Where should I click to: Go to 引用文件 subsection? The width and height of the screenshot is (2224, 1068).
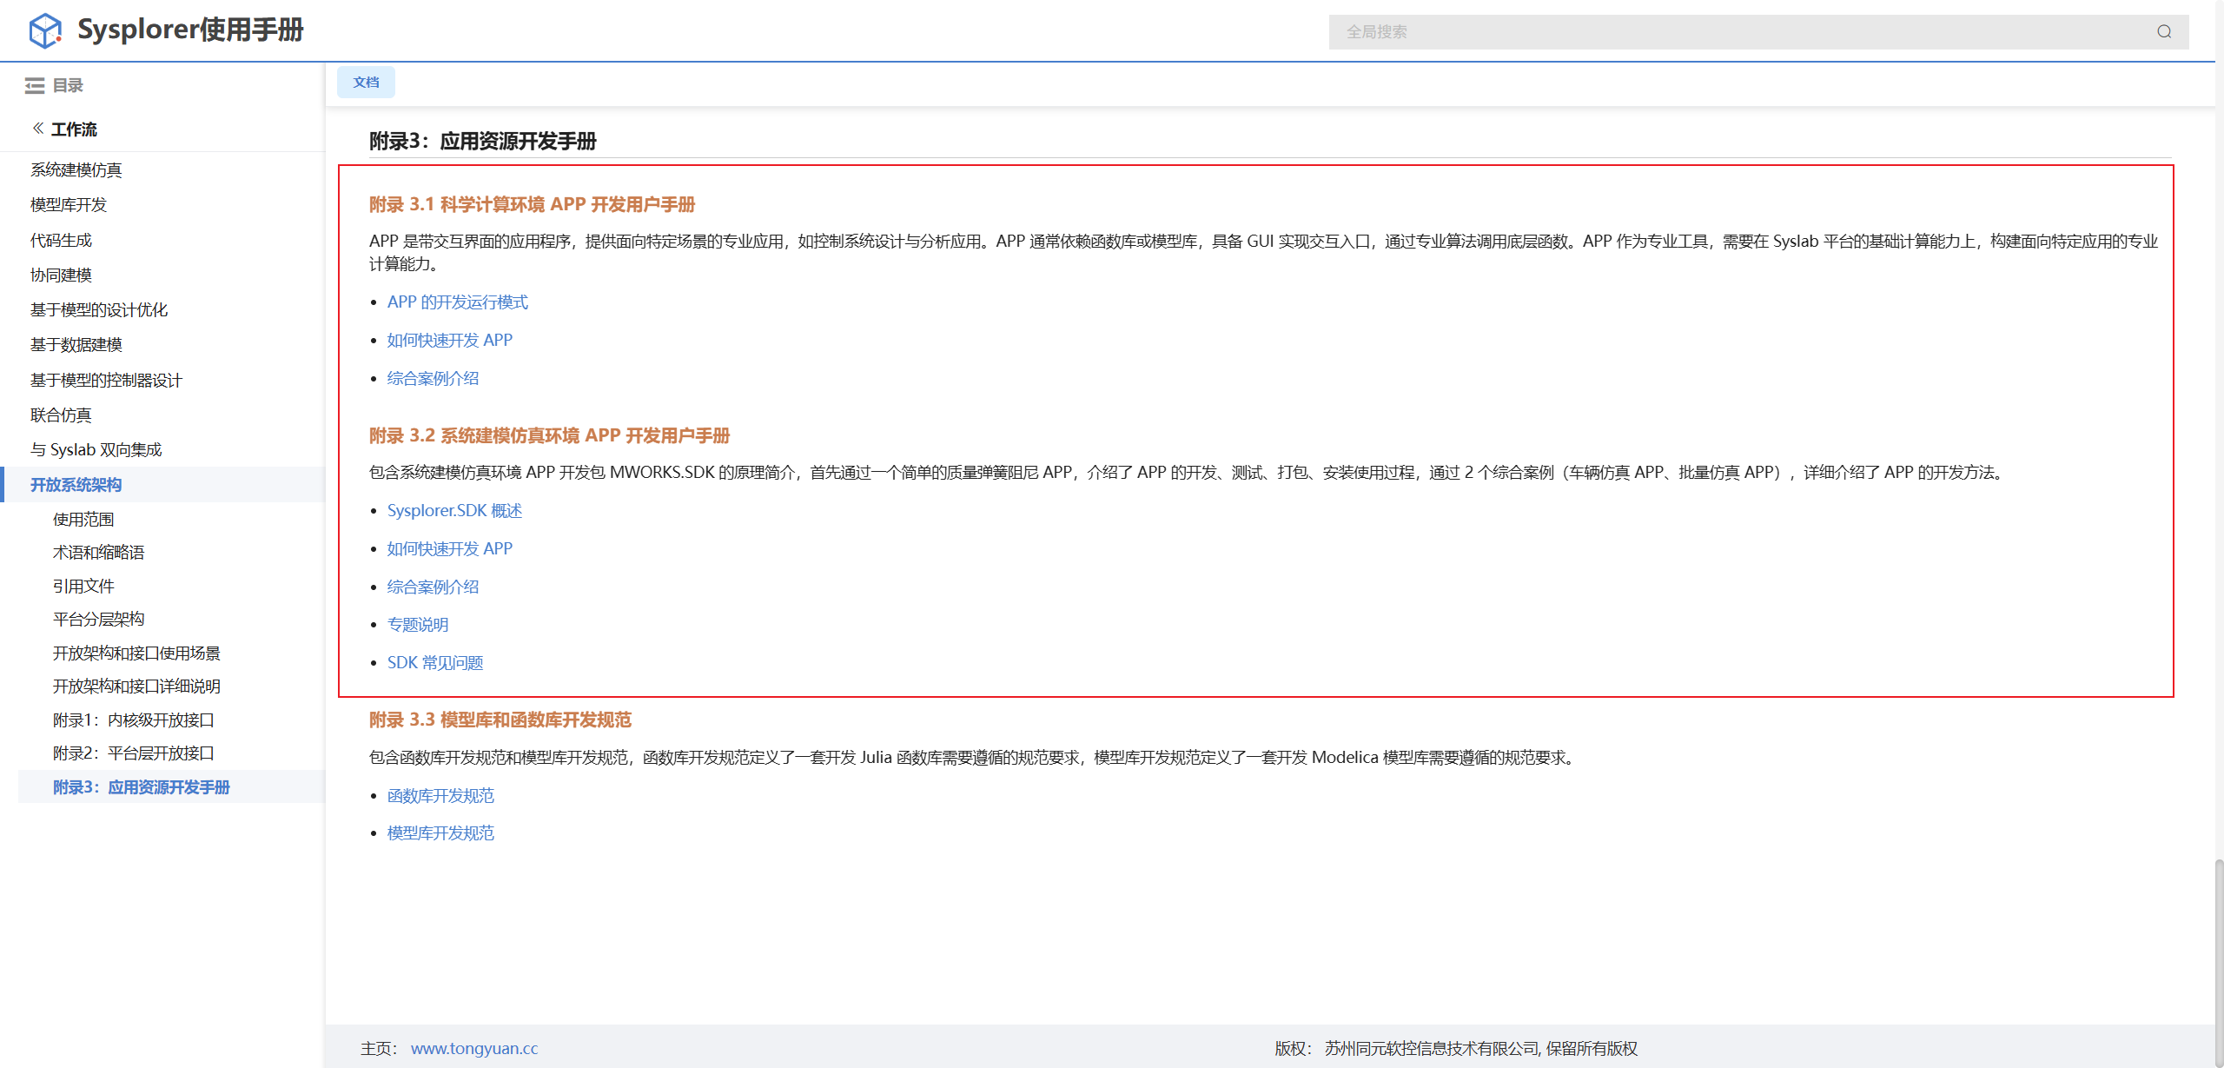coord(83,587)
